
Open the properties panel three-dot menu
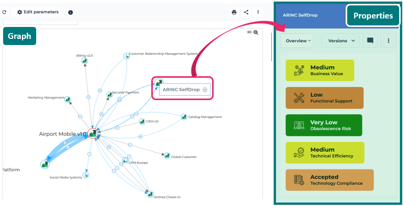tap(388, 41)
